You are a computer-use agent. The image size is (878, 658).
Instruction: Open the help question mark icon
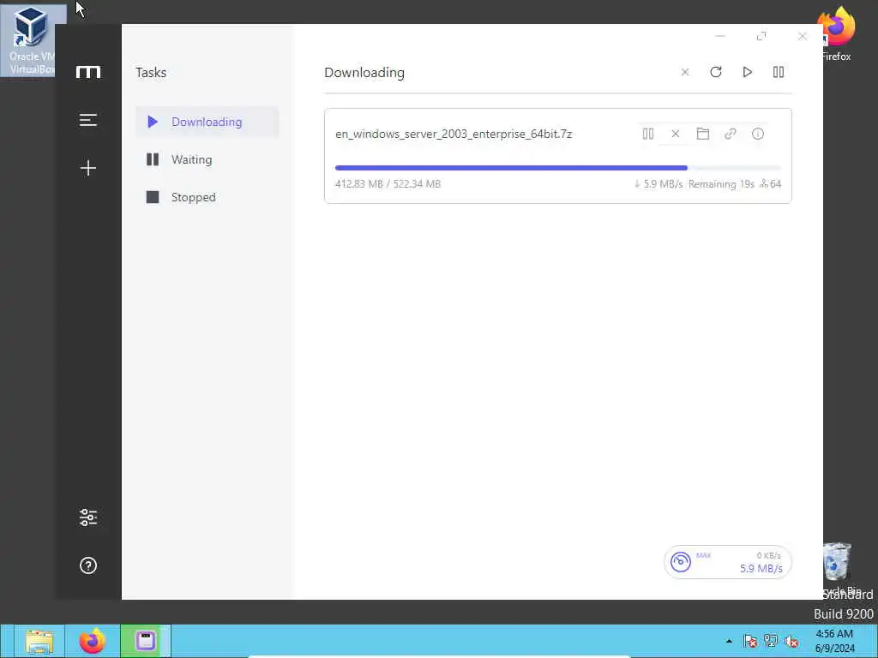pyautogui.click(x=88, y=565)
